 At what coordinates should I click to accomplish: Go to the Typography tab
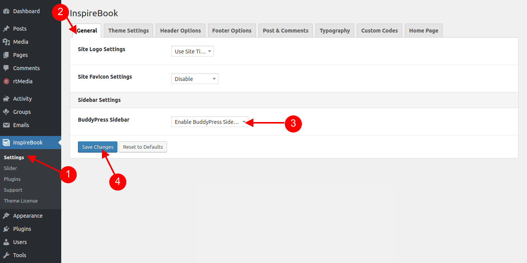(335, 31)
